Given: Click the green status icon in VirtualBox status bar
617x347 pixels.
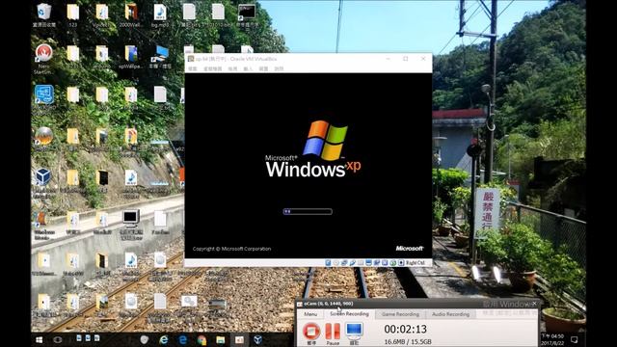Looking at the screenshot, I should coord(392,263).
